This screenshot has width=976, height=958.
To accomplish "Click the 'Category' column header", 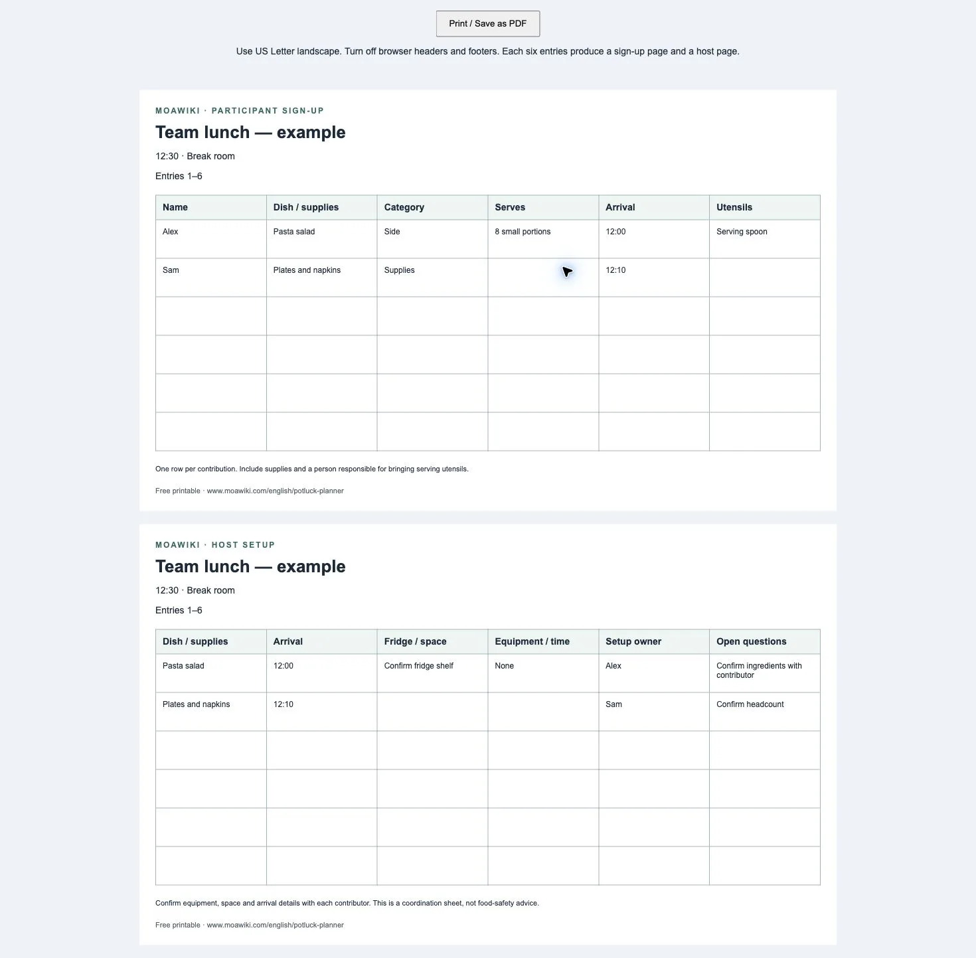I will [x=432, y=207].
